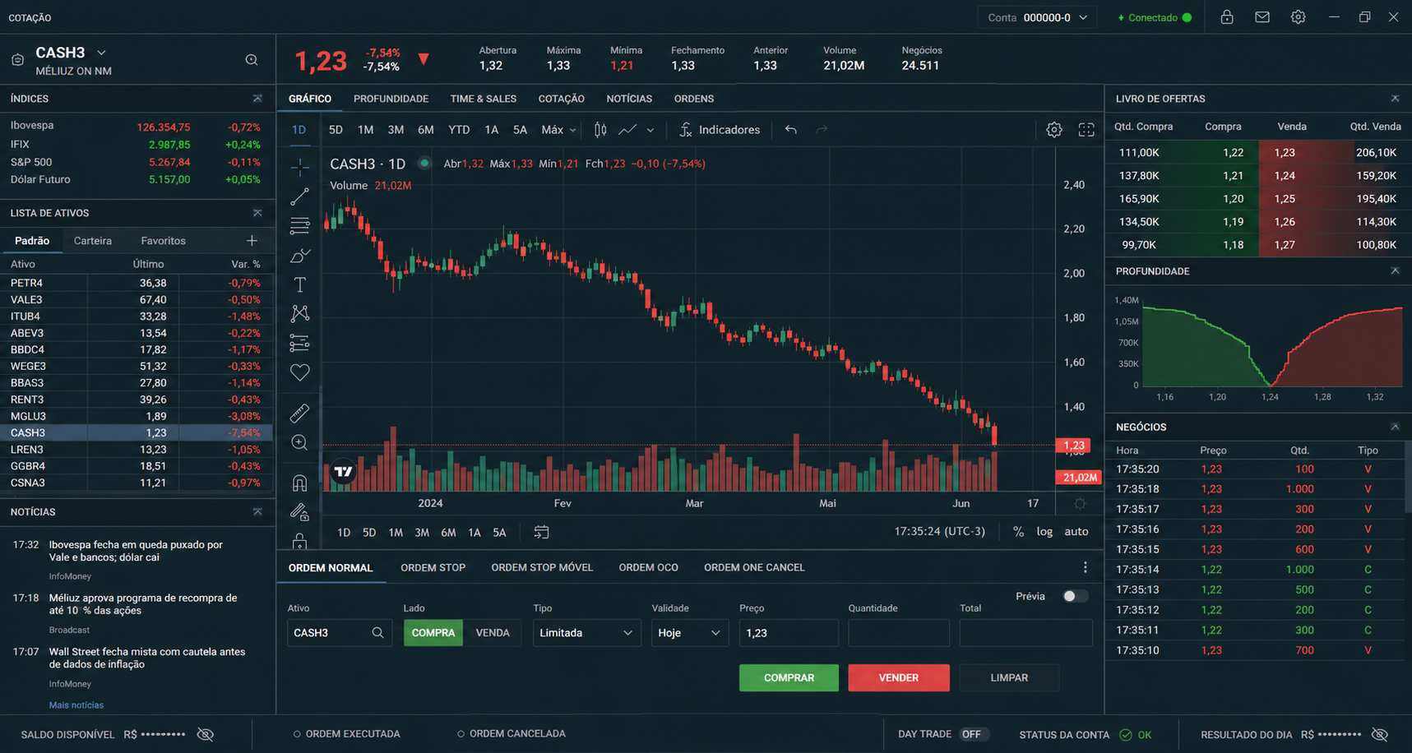Expand the Máx interval dropdown
The height and width of the screenshot is (753, 1412).
573,130
